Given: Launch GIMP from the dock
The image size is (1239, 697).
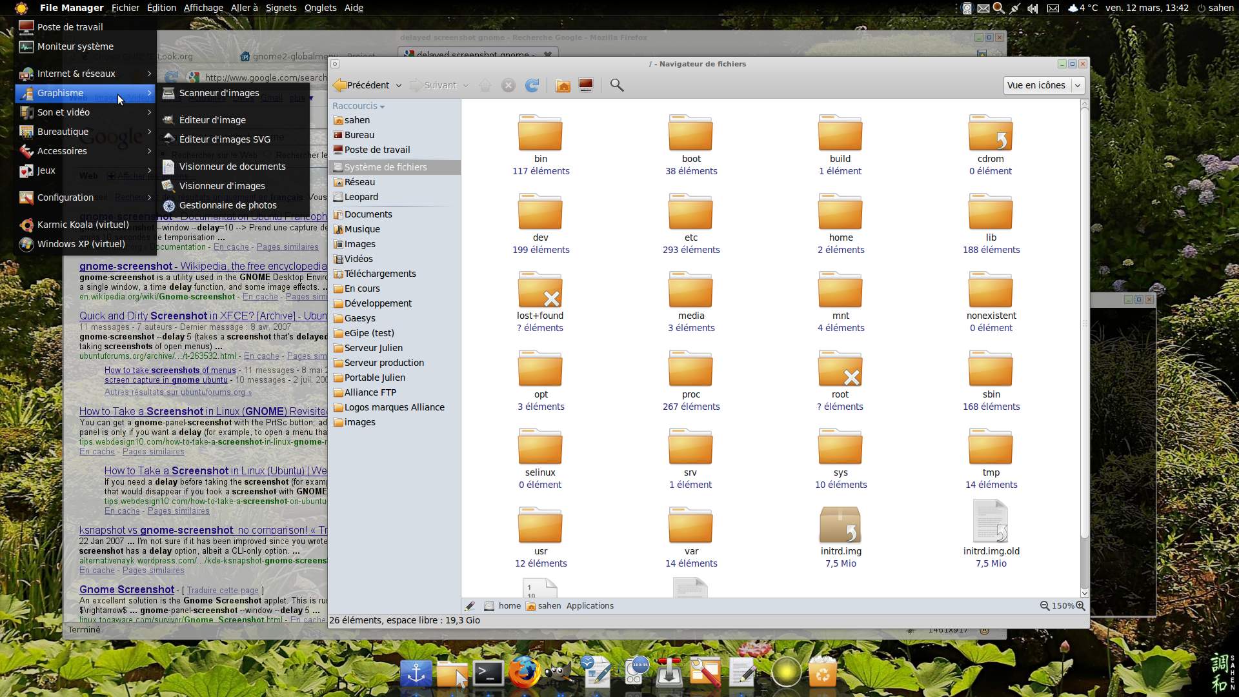Looking at the screenshot, I should click(x=559, y=672).
